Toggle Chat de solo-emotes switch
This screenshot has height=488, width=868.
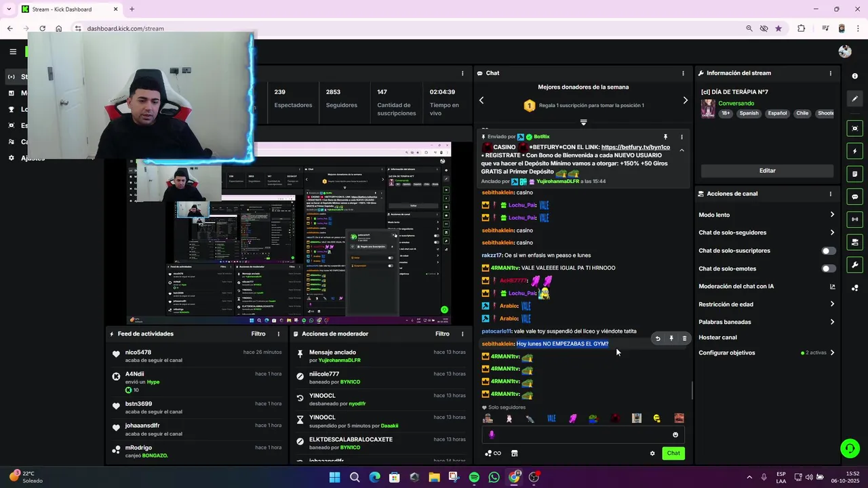coord(829,268)
